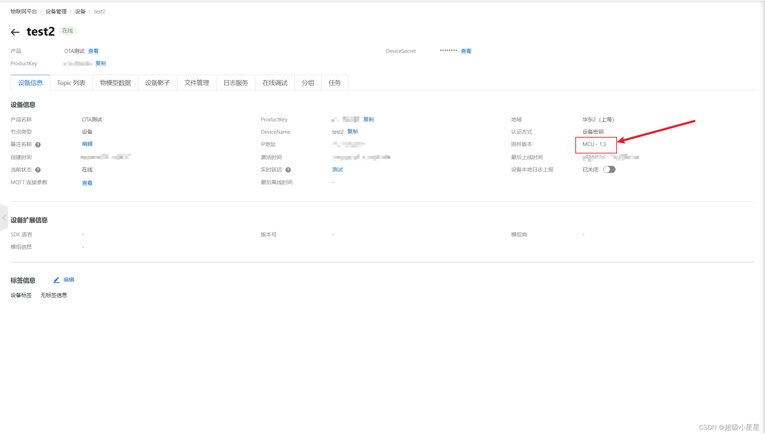This screenshot has width=765, height=434.
Task: Click 查看 link next to OTA测试 product
Action: click(x=93, y=51)
